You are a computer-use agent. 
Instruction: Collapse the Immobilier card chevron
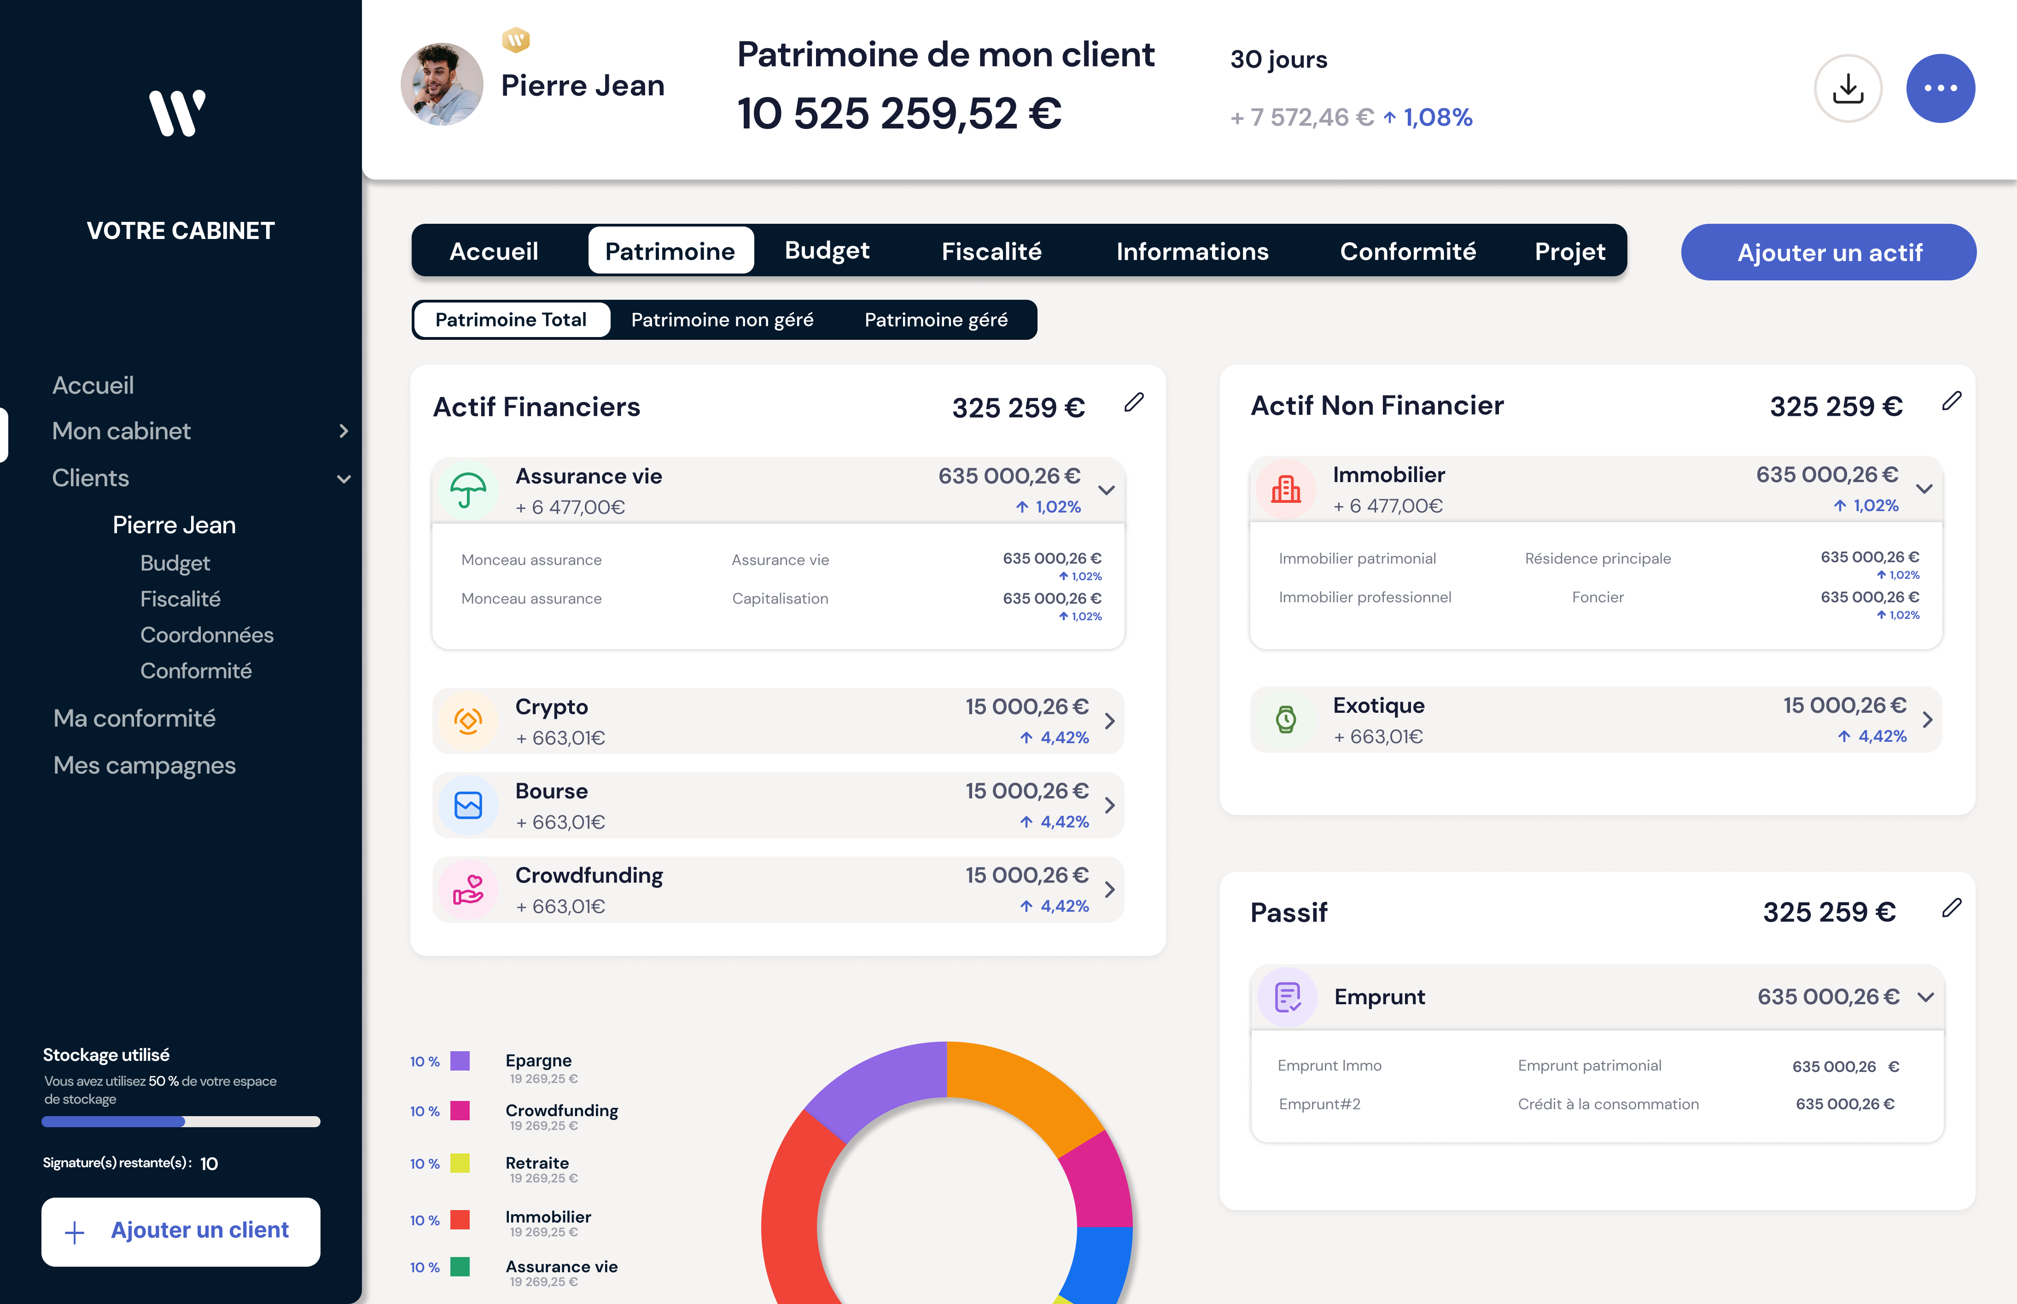coord(1925,489)
